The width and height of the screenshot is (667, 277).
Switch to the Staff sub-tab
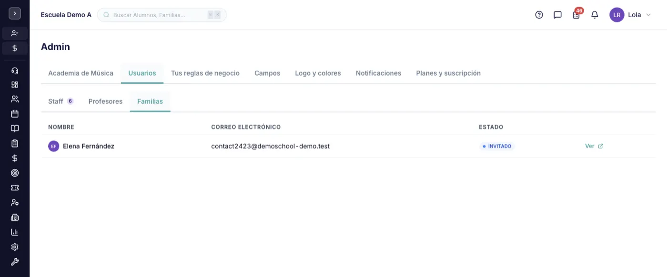(x=61, y=101)
